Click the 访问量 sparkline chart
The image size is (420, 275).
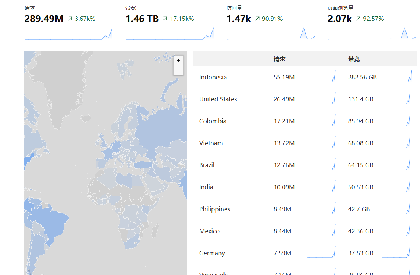click(271, 34)
